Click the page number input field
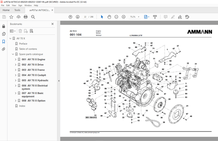Screen dimensions: 218x141 [85, 17]
